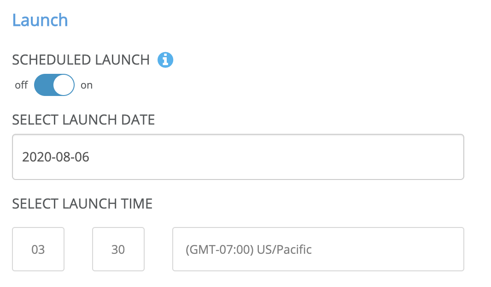Click the "off" label beside the switch
The width and height of the screenshot is (491, 287).
pos(21,85)
